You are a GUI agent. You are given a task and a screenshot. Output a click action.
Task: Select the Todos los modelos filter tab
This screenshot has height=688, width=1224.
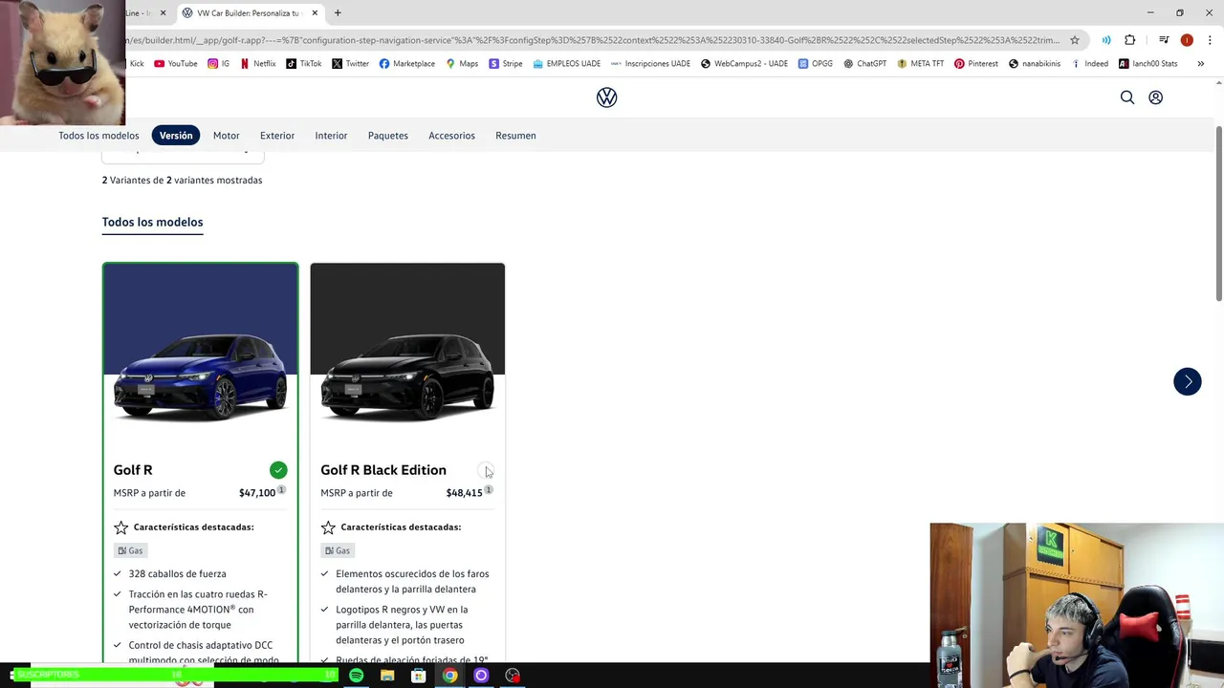(x=152, y=223)
